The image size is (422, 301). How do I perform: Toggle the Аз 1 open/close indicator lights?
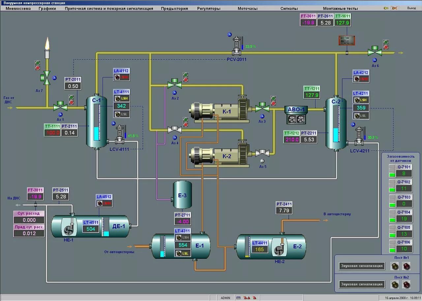point(71,100)
